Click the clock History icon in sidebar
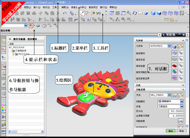 (x=4, y=93)
